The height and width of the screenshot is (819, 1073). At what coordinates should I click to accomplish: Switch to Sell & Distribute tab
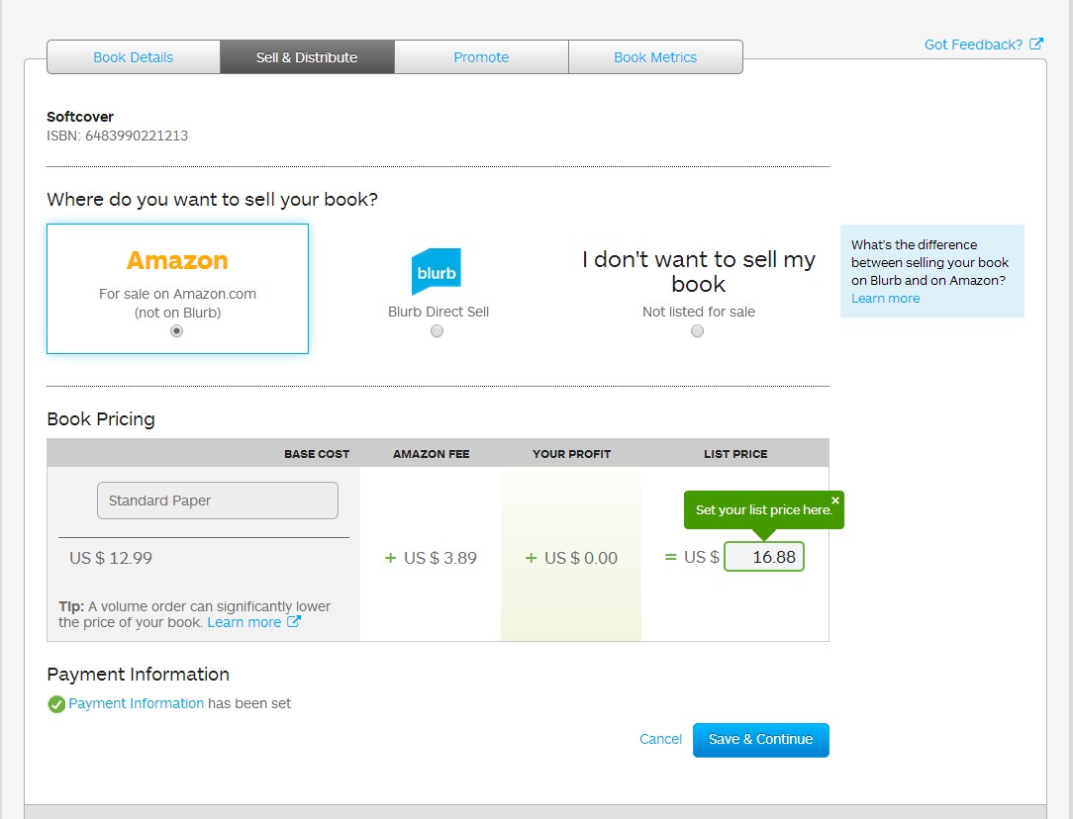(x=307, y=57)
